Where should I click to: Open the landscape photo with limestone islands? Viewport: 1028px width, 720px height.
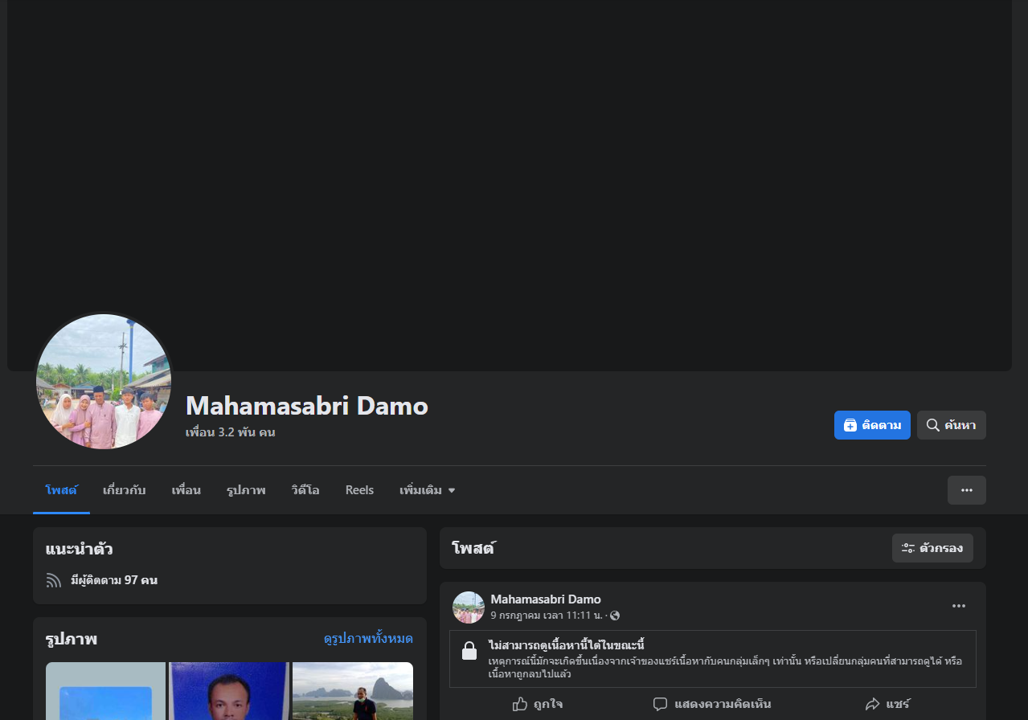pos(353,691)
